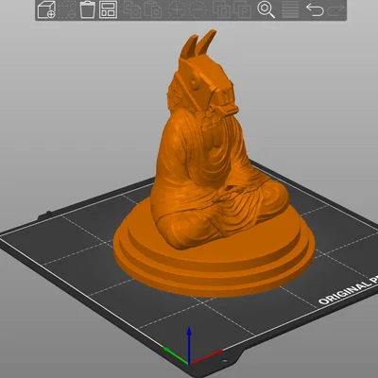Click the Variable layer height icon

coord(290,10)
